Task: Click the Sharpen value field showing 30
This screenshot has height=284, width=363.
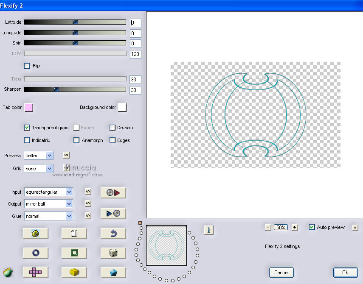Action: click(135, 90)
